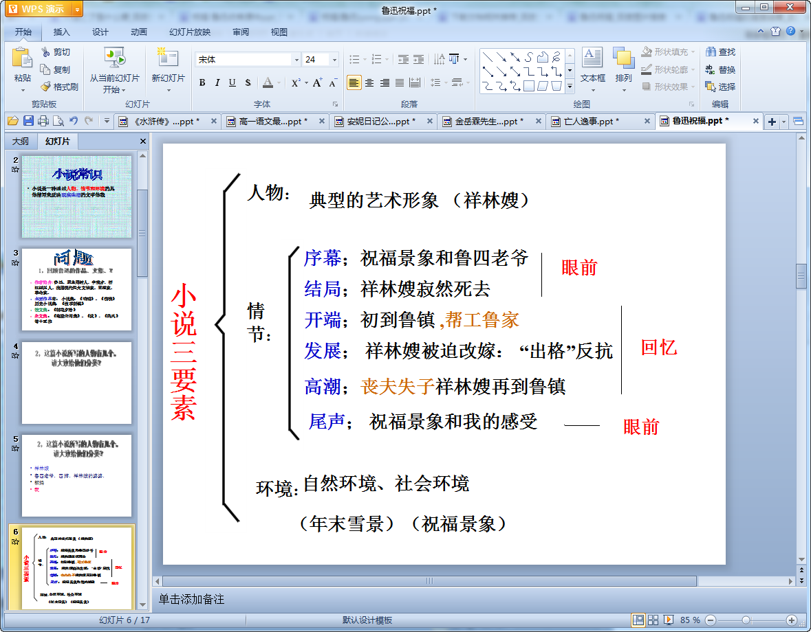Select the rectangle shape in gallery
This screenshot has height=632, width=811.
point(528,87)
